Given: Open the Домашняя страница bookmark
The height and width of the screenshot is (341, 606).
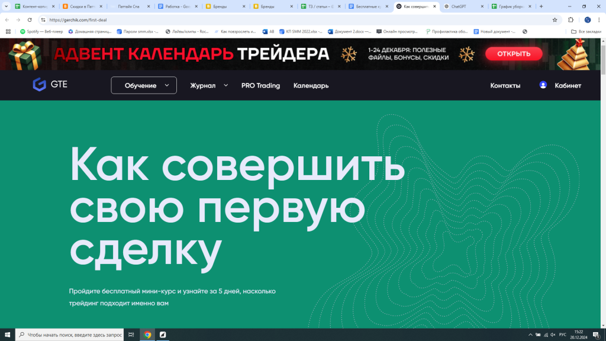Looking at the screenshot, I should (90, 32).
